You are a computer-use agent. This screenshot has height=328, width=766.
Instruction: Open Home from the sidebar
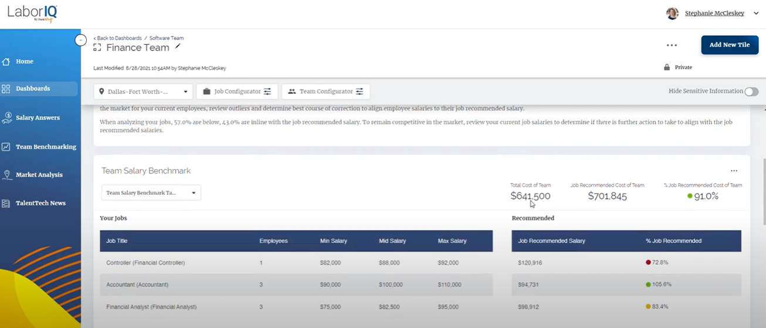[x=25, y=62]
